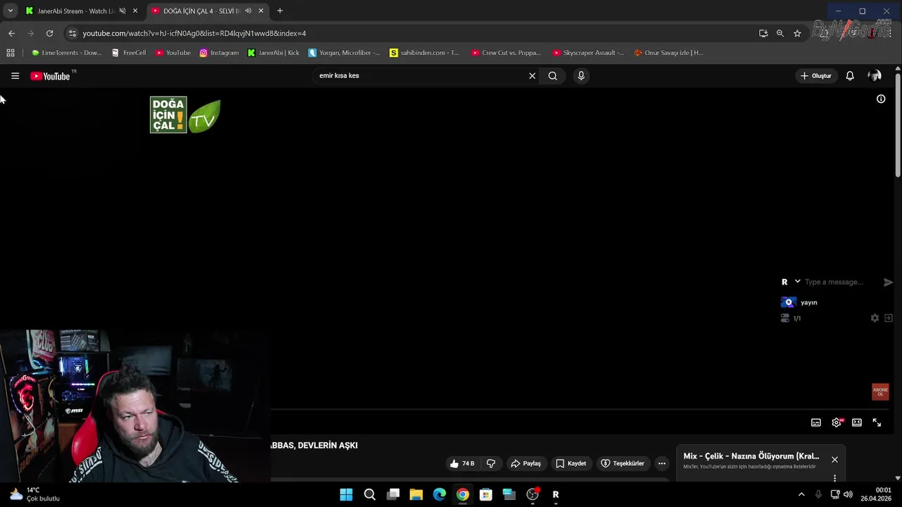Like the video with 74 B likes
Screen dimensions: 902x507
click(x=462, y=463)
